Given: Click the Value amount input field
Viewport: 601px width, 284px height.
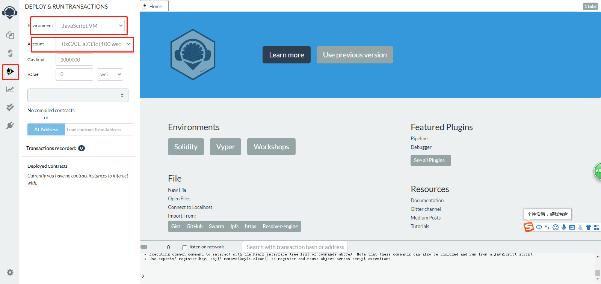Looking at the screenshot, I should (74, 74).
